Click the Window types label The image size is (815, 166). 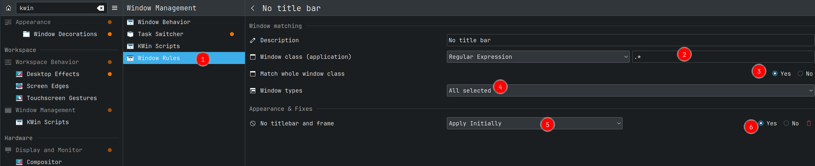tap(281, 91)
